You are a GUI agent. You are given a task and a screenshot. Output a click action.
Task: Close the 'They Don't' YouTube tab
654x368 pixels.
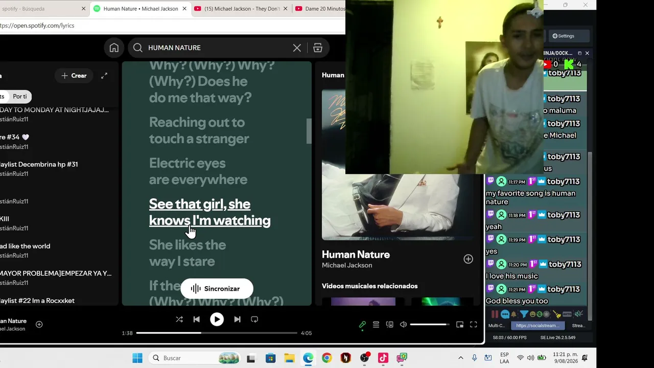(285, 9)
